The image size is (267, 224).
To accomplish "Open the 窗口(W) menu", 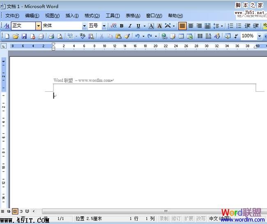I will tap(154, 16).
